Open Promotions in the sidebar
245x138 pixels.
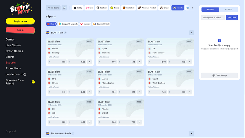pyautogui.click(x=13, y=69)
